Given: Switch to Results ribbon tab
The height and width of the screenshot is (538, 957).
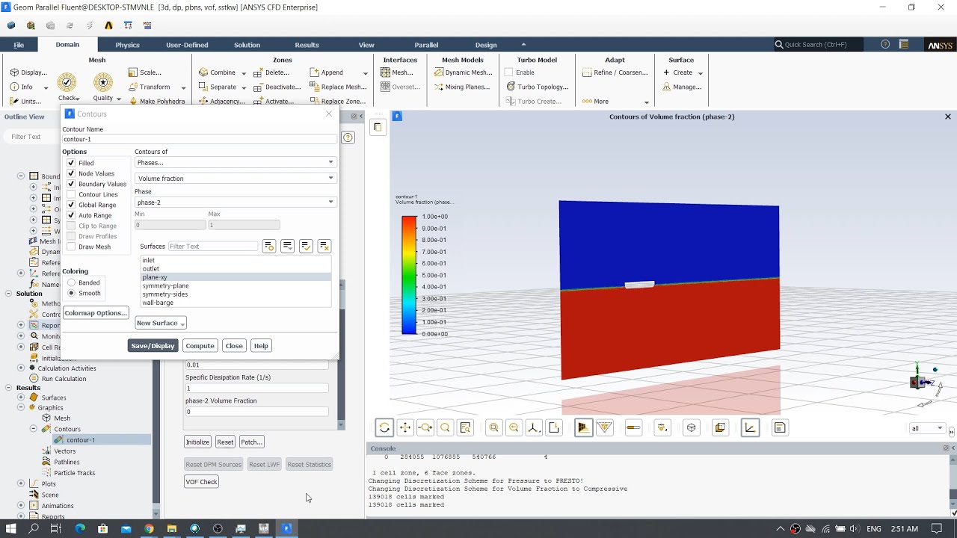Looking at the screenshot, I should point(307,45).
